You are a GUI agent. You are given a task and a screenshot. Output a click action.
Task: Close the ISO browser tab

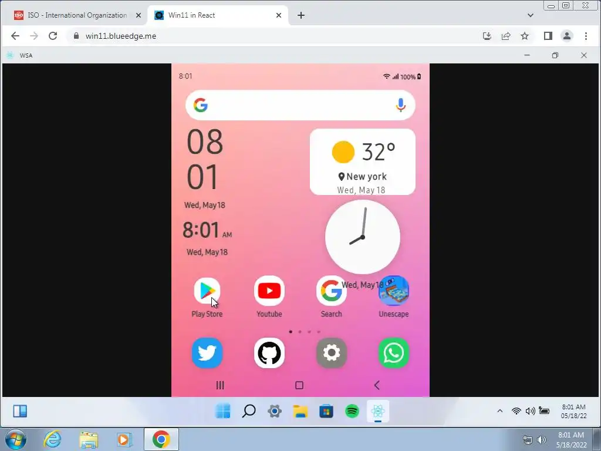[139, 15]
